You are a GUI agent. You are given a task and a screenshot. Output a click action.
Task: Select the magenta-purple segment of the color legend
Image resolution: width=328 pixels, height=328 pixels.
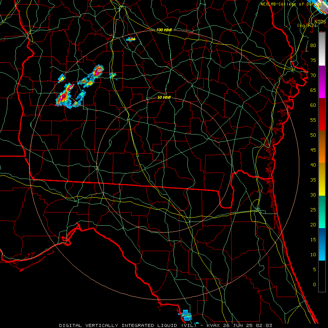322,82
